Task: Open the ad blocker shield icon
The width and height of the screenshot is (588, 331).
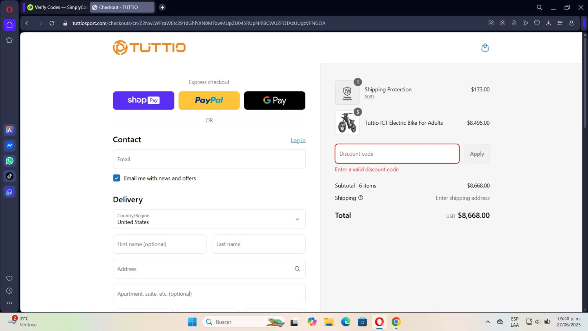Action: tap(514, 23)
